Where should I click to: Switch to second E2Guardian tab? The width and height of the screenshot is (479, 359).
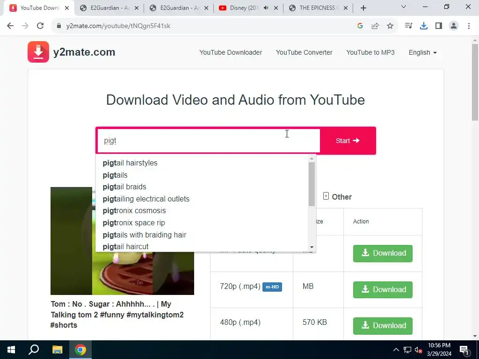tap(179, 8)
